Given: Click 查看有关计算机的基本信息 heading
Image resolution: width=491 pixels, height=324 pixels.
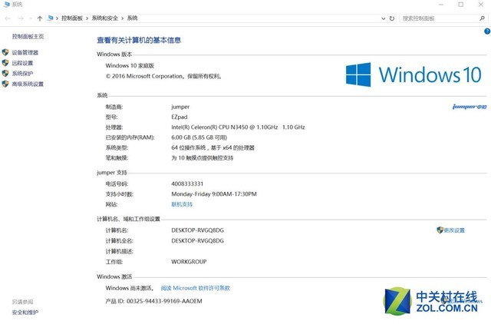Looking at the screenshot, I should (x=139, y=40).
